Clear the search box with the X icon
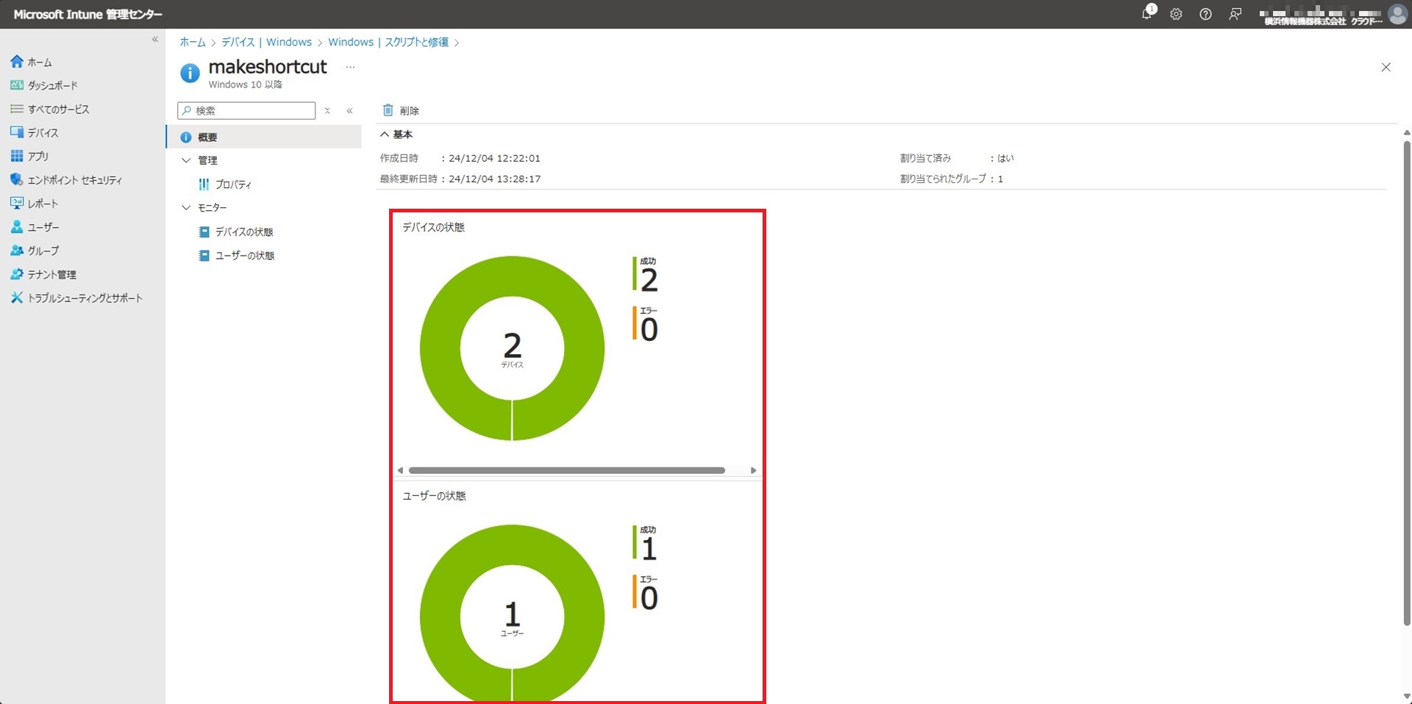Viewport: 1412px width, 704px height. [327, 111]
